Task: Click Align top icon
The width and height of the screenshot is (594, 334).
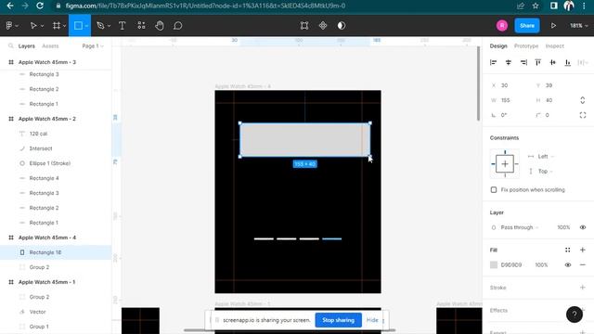Action: (x=538, y=62)
